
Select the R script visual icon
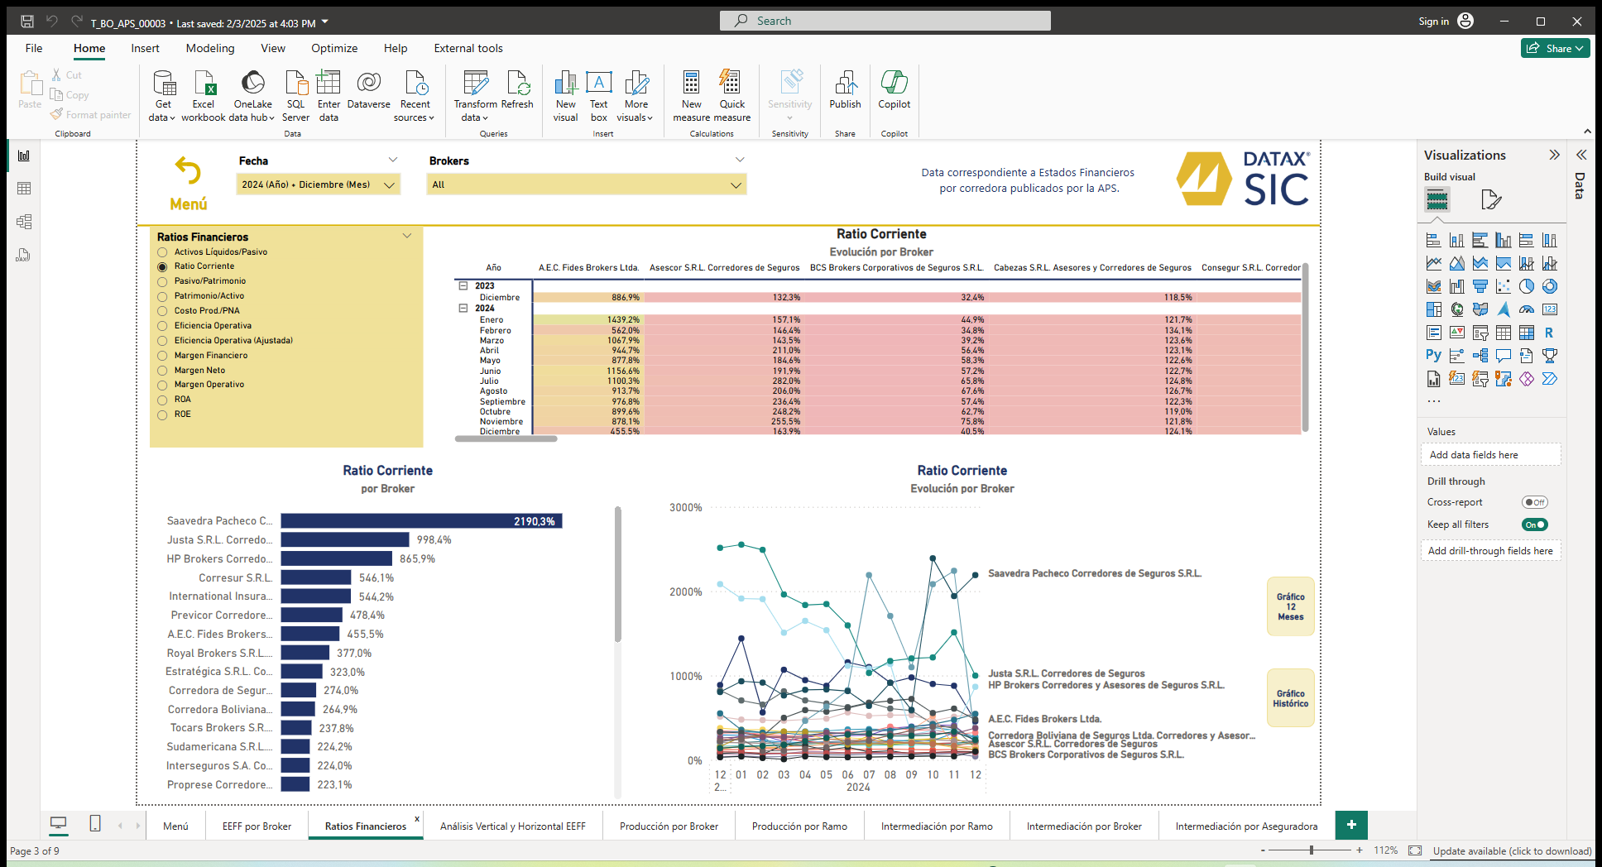[x=1550, y=333]
